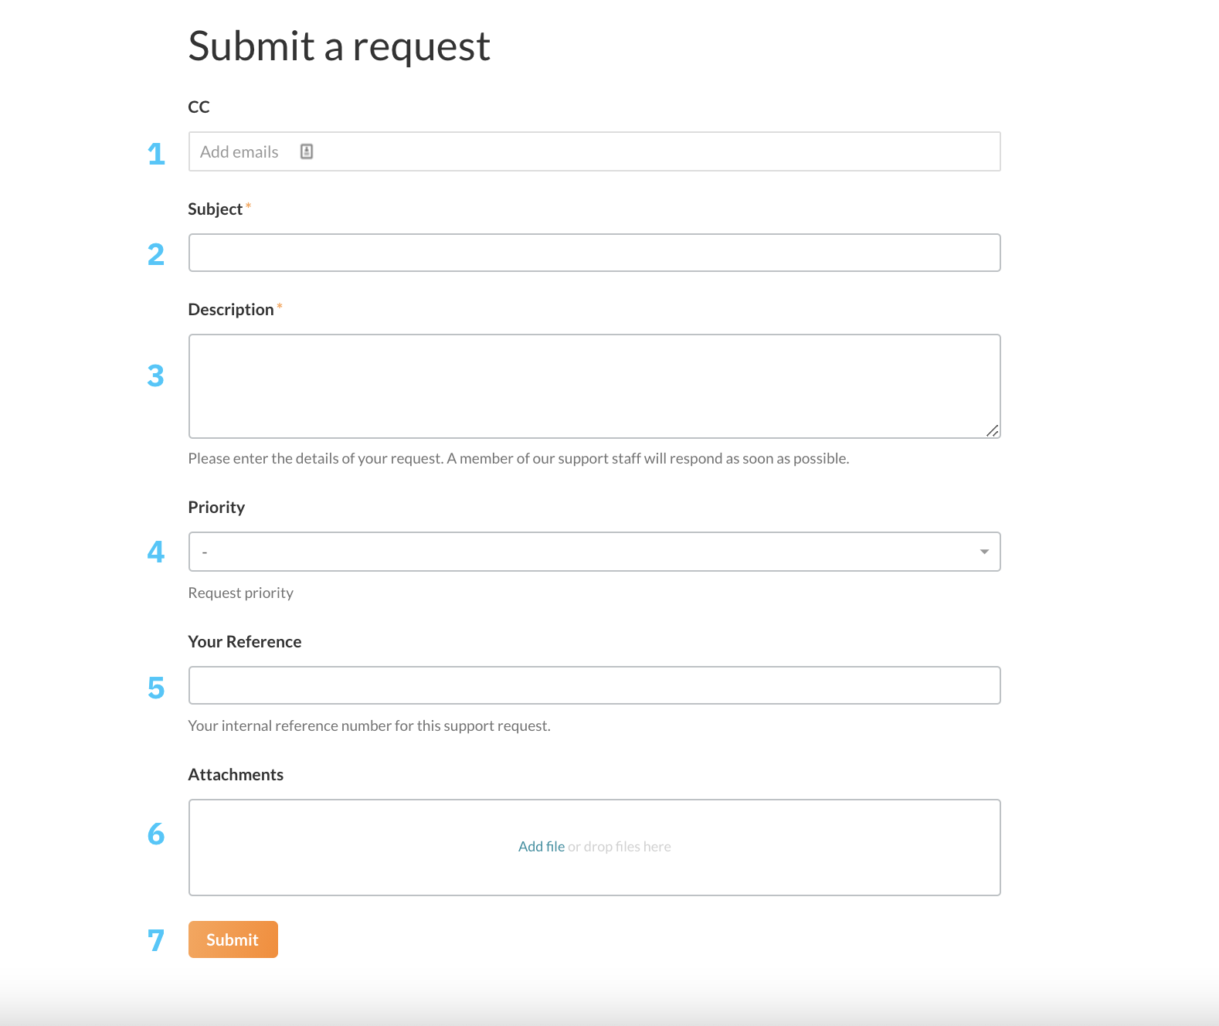Click the contact card icon in CC field
Viewport: 1219px width, 1026px height.
pyautogui.click(x=307, y=151)
